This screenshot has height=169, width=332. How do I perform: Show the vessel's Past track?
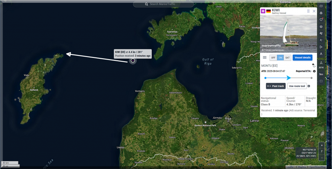coord(276,86)
